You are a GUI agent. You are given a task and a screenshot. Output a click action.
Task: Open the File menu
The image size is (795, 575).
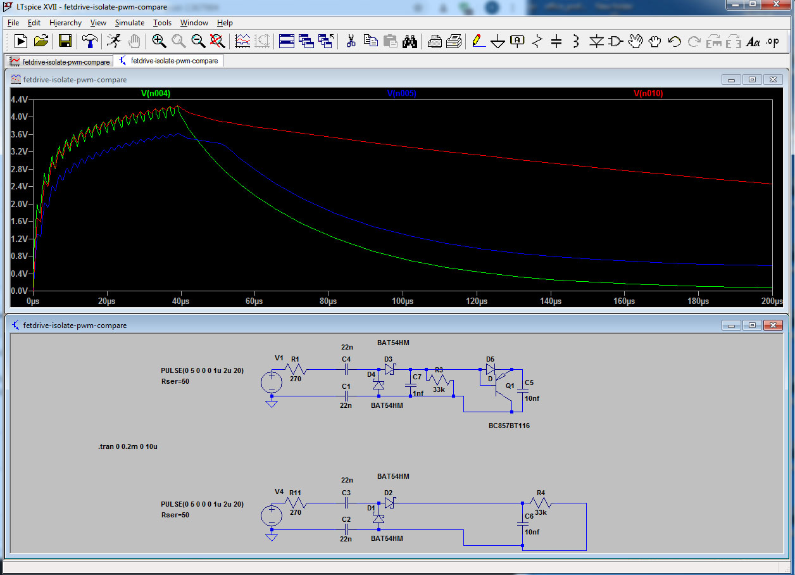(13, 23)
